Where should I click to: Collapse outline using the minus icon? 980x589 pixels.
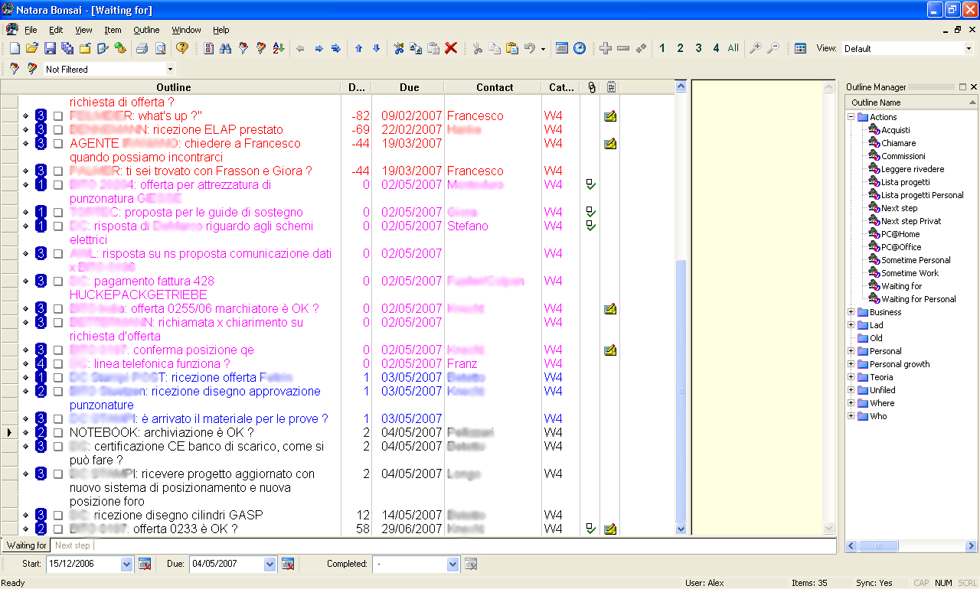click(x=623, y=48)
